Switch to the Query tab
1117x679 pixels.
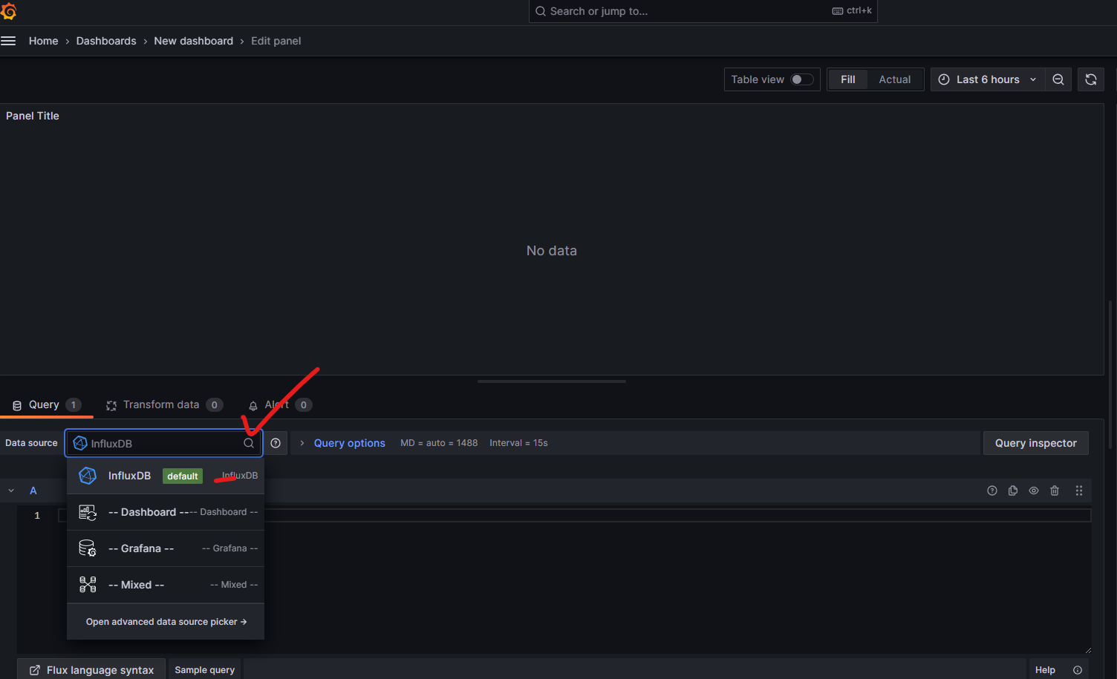pos(46,405)
